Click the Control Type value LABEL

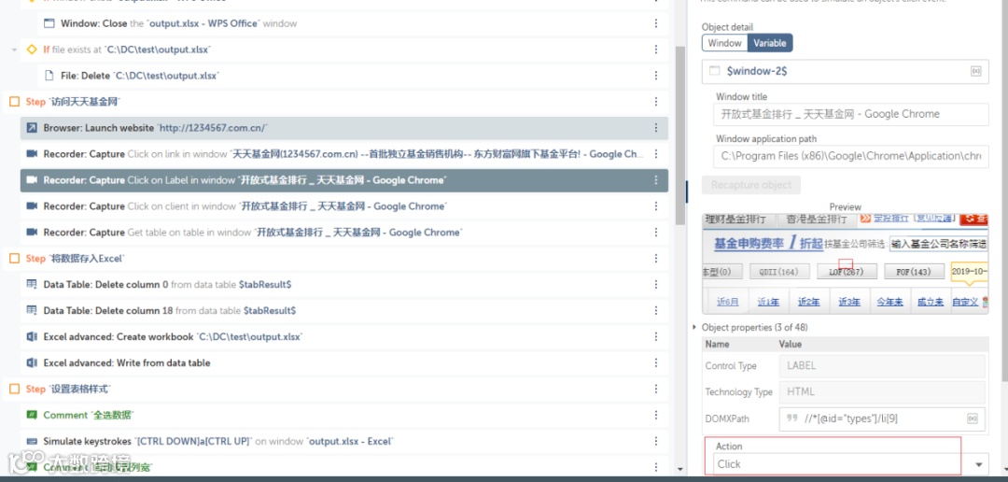(x=882, y=365)
